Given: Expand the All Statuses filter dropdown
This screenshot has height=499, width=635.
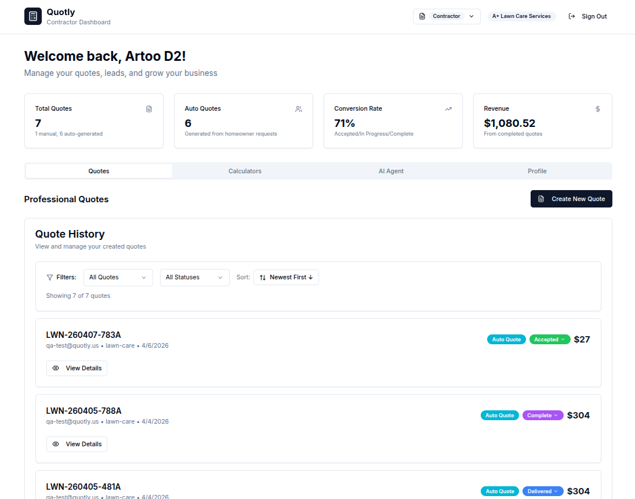Looking at the screenshot, I should (x=194, y=278).
